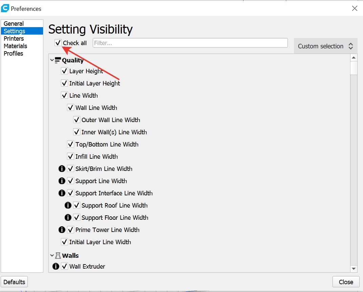Click the Defaults button
363x292 pixels.
click(x=14, y=282)
